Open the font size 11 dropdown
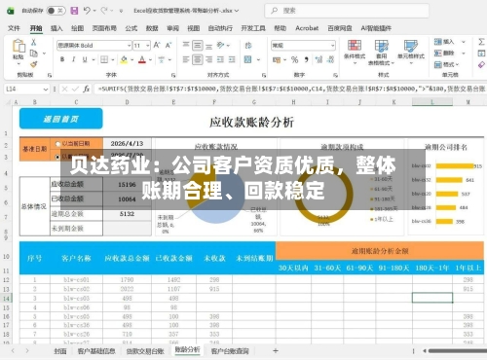The height and width of the screenshot is (360, 487). [x=148, y=46]
